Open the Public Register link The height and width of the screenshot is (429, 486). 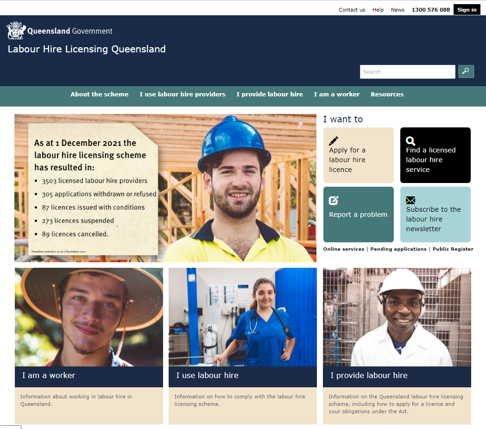453,249
